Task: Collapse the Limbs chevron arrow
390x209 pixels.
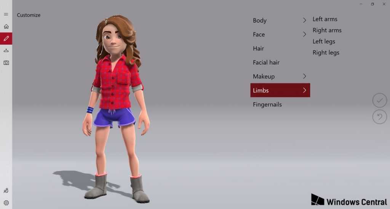Action: [304, 90]
